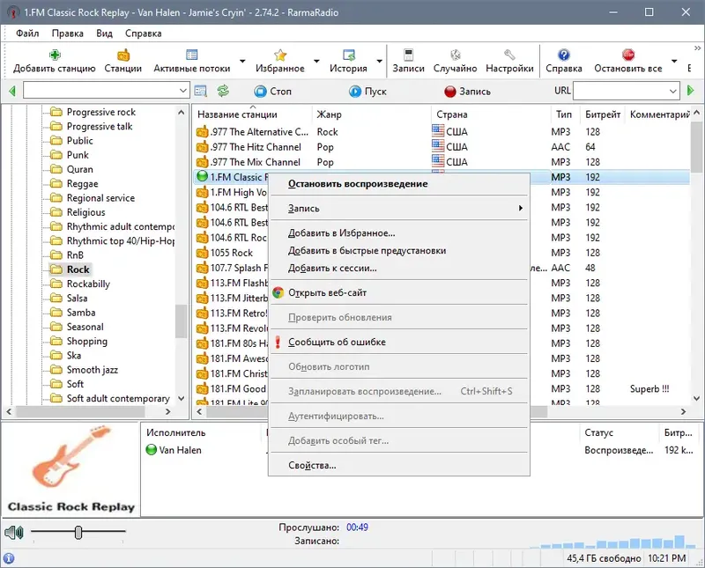Screen dimensions: 705x568
Task: Open the Файл menu
Action: (26, 33)
